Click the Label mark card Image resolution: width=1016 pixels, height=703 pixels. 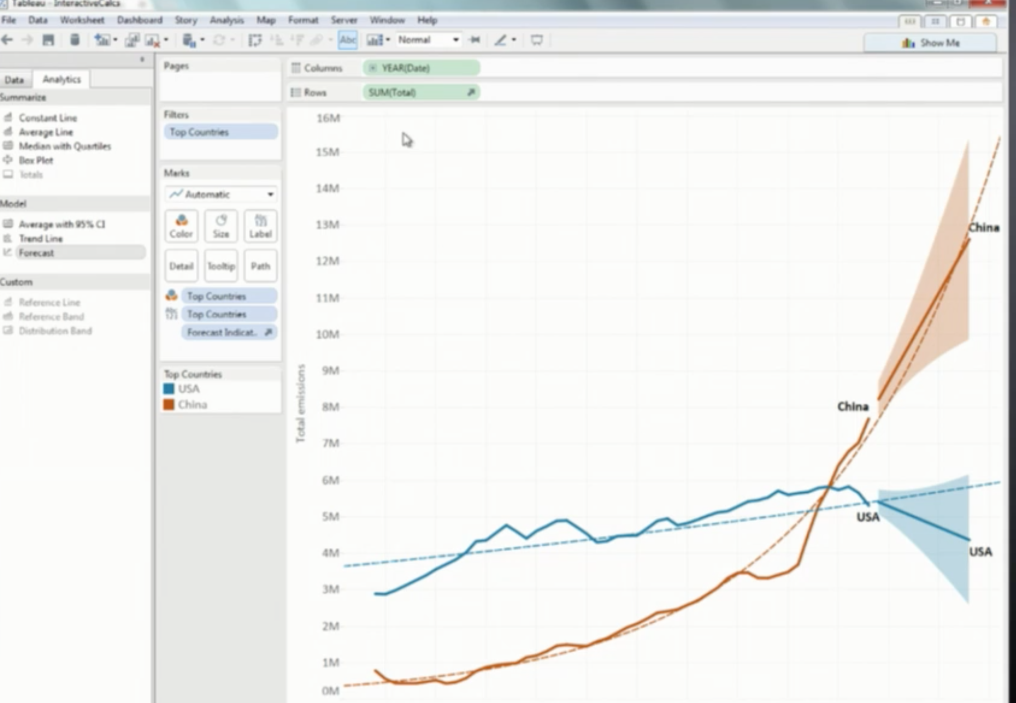260,226
